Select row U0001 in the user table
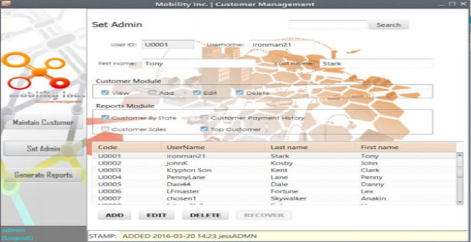The image size is (471, 242). [x=275, y=156]
